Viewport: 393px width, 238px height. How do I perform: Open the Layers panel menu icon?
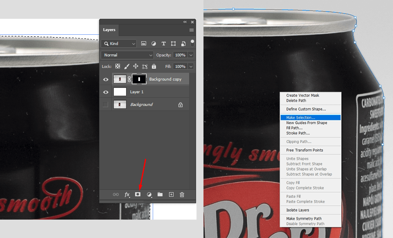[192, 30]
